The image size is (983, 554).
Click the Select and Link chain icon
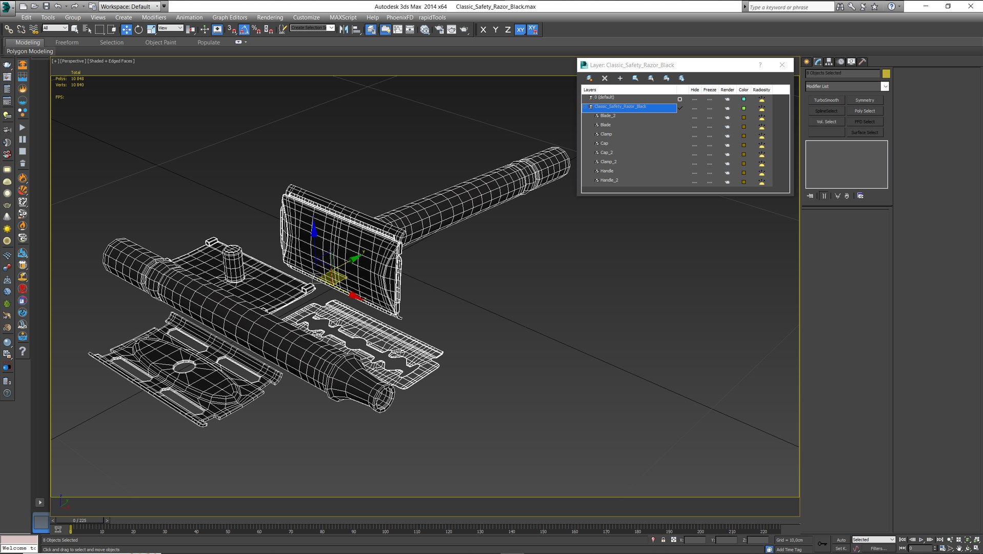(9, 30)
